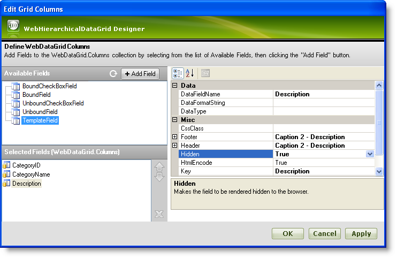Sort properties alphabetically
Image resolution: width=397 pixels, height=259 pixels.
pos(190,73)
